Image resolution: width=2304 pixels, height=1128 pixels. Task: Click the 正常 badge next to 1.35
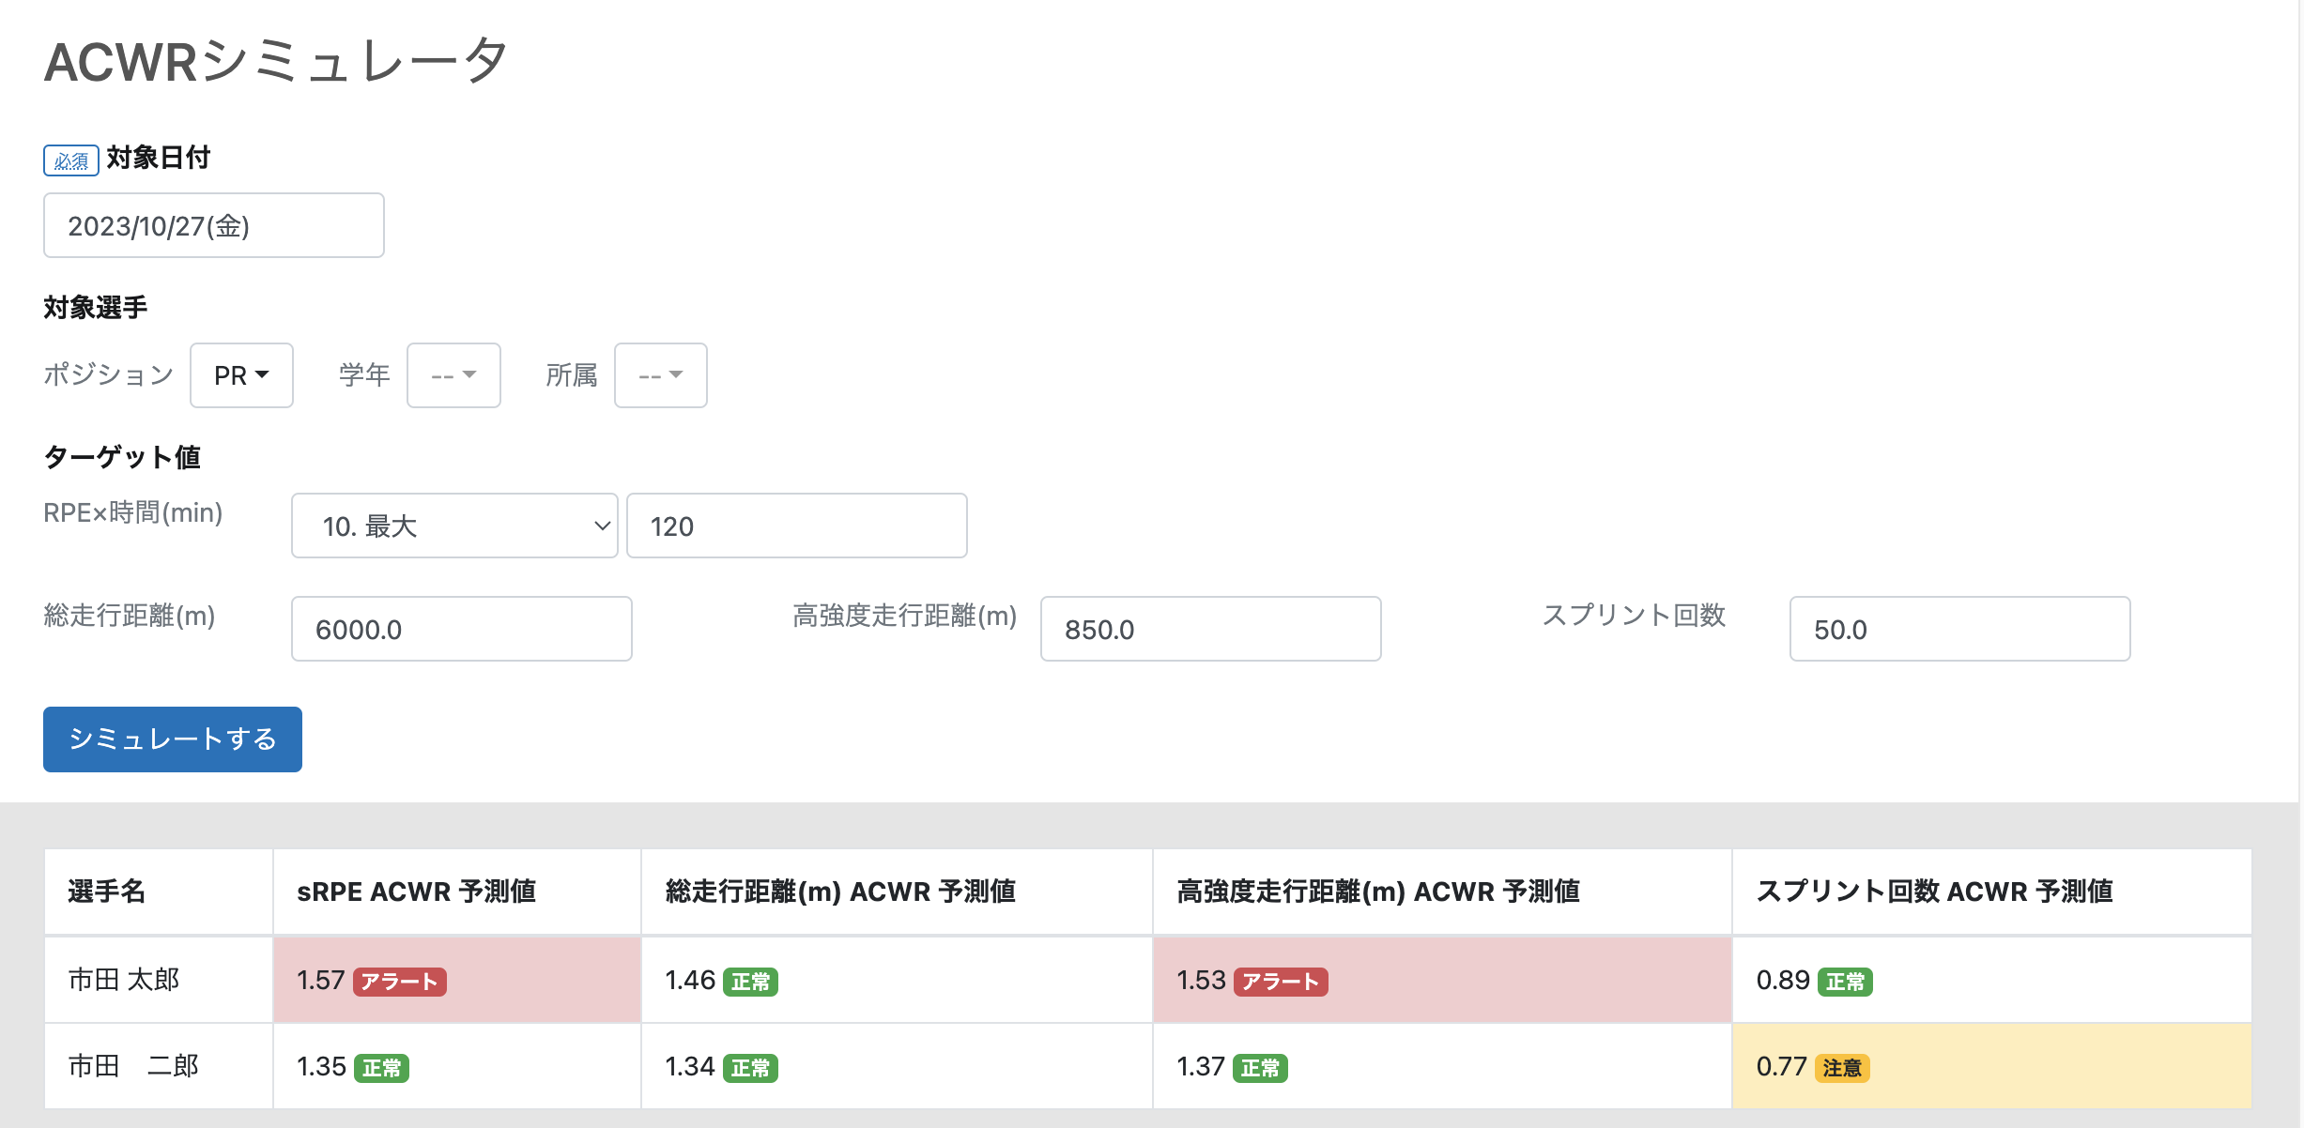click(381, 1068)
